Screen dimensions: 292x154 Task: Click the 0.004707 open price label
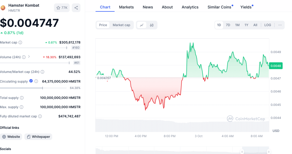click(104, 78)
